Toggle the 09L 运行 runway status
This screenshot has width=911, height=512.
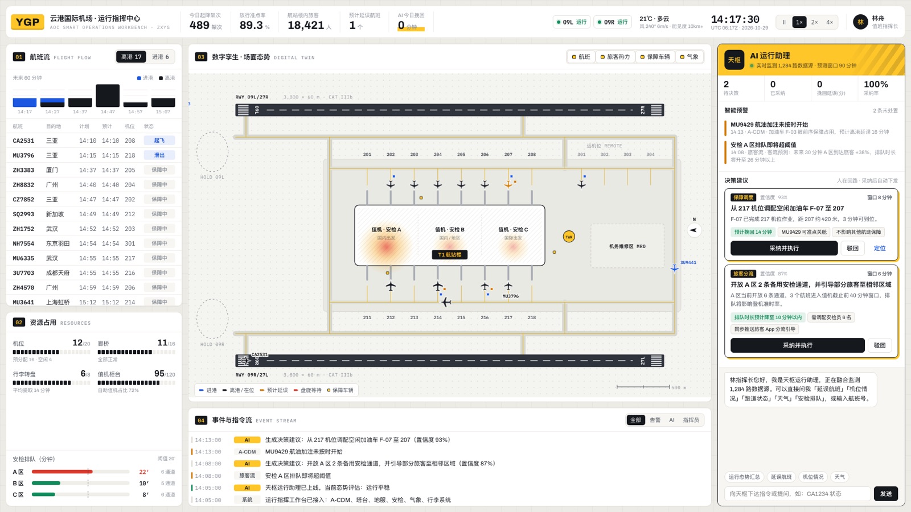pos(572,22)
